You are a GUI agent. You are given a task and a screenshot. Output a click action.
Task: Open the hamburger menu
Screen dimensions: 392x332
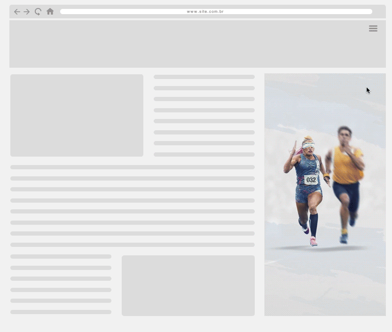click(373, 28)
